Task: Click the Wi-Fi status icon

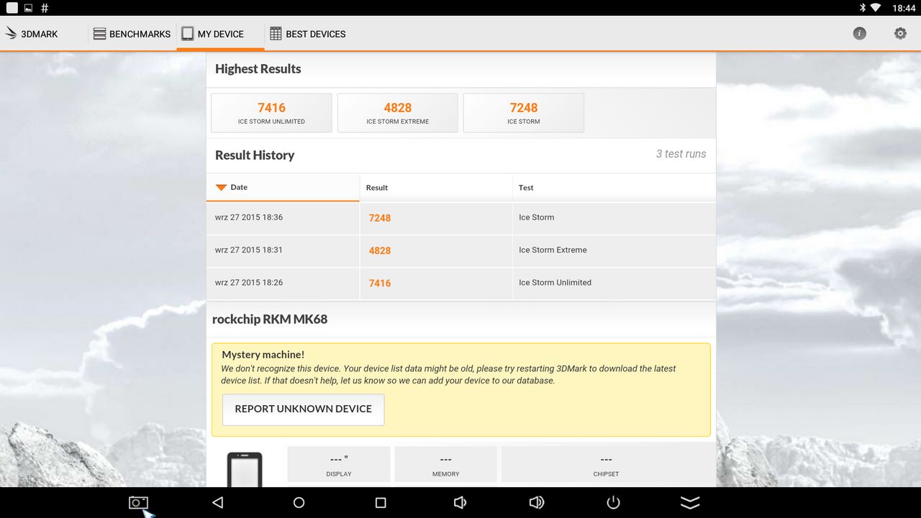Action: pyautogui.click(x=876, y=8)
